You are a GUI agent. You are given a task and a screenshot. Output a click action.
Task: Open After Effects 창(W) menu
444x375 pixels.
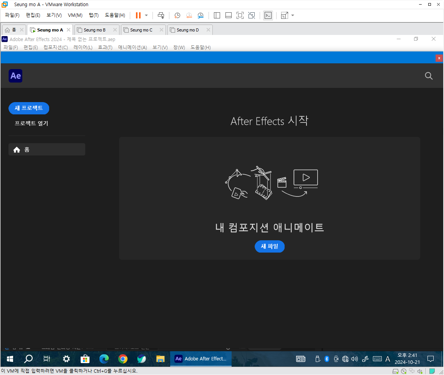pyautogui.click(x=179, y=47)
